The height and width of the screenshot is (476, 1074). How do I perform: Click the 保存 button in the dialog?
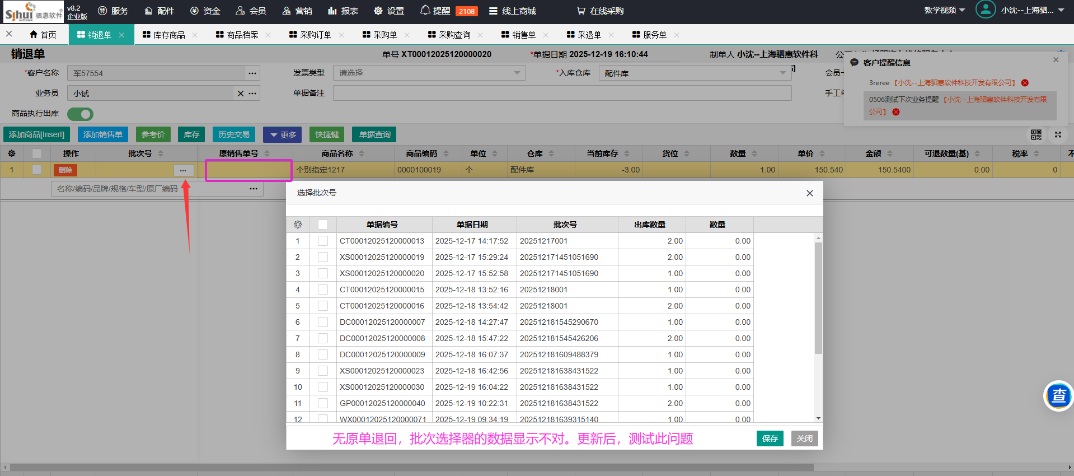(770, 438)
